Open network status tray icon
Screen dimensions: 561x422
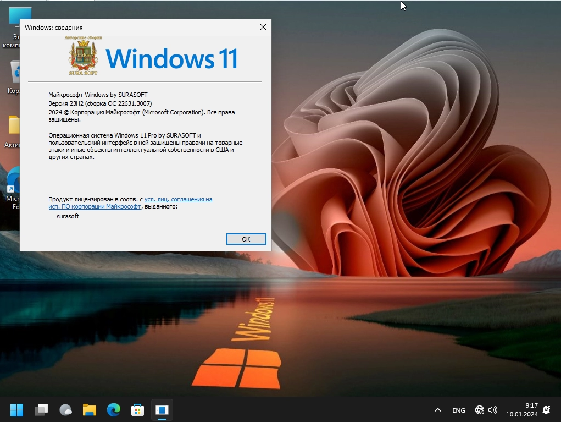tap(480, 410)
